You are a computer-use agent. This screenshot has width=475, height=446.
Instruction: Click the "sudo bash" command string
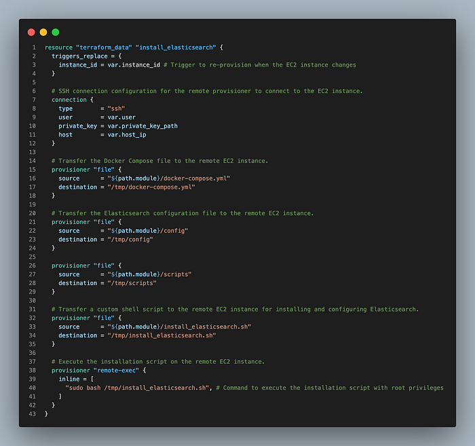pos(137,388)
